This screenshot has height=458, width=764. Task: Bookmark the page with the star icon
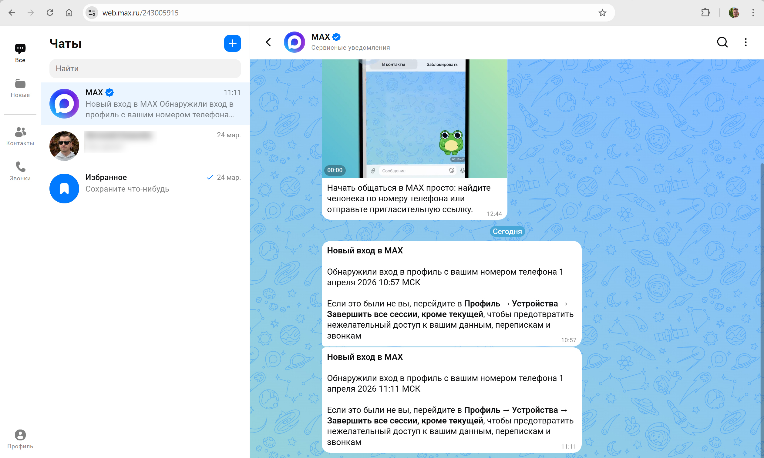tap(602, 13)
